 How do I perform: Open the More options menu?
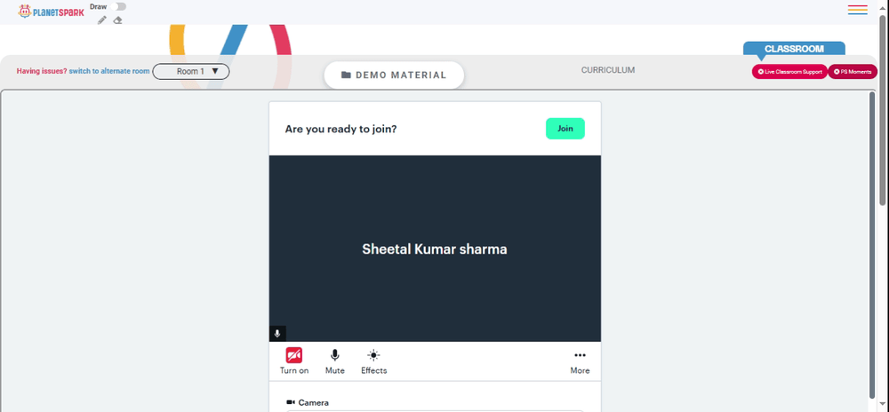[x=580, y=361]
